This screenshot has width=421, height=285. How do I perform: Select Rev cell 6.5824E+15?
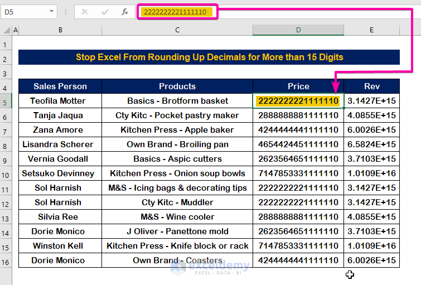coord(371,144)
